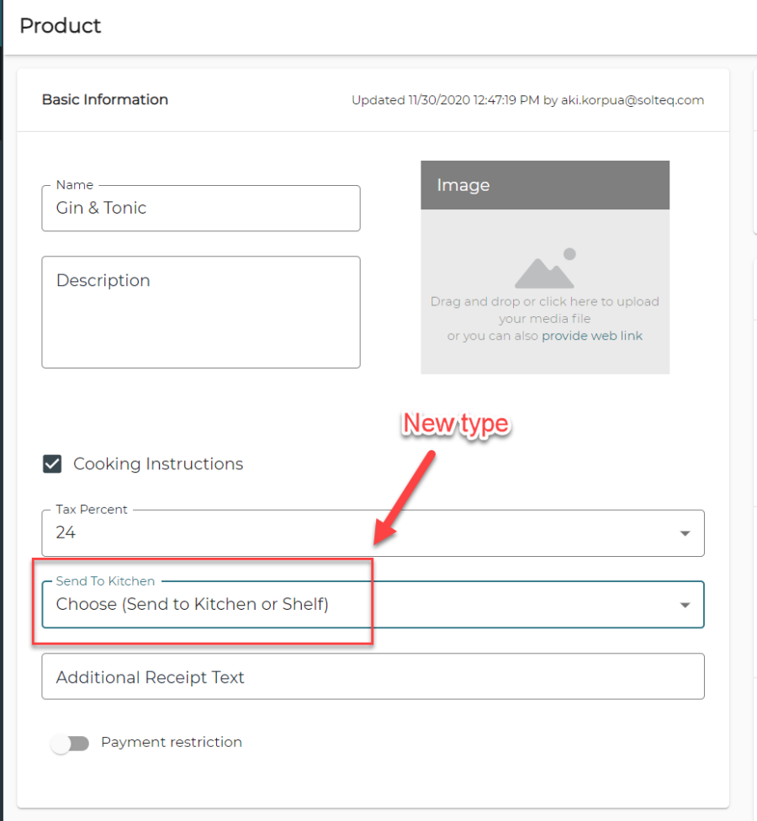Click the Send To Kitchen dropdown arrow
The height and width of the screenshot is (821, 757).
pos(685,605)
